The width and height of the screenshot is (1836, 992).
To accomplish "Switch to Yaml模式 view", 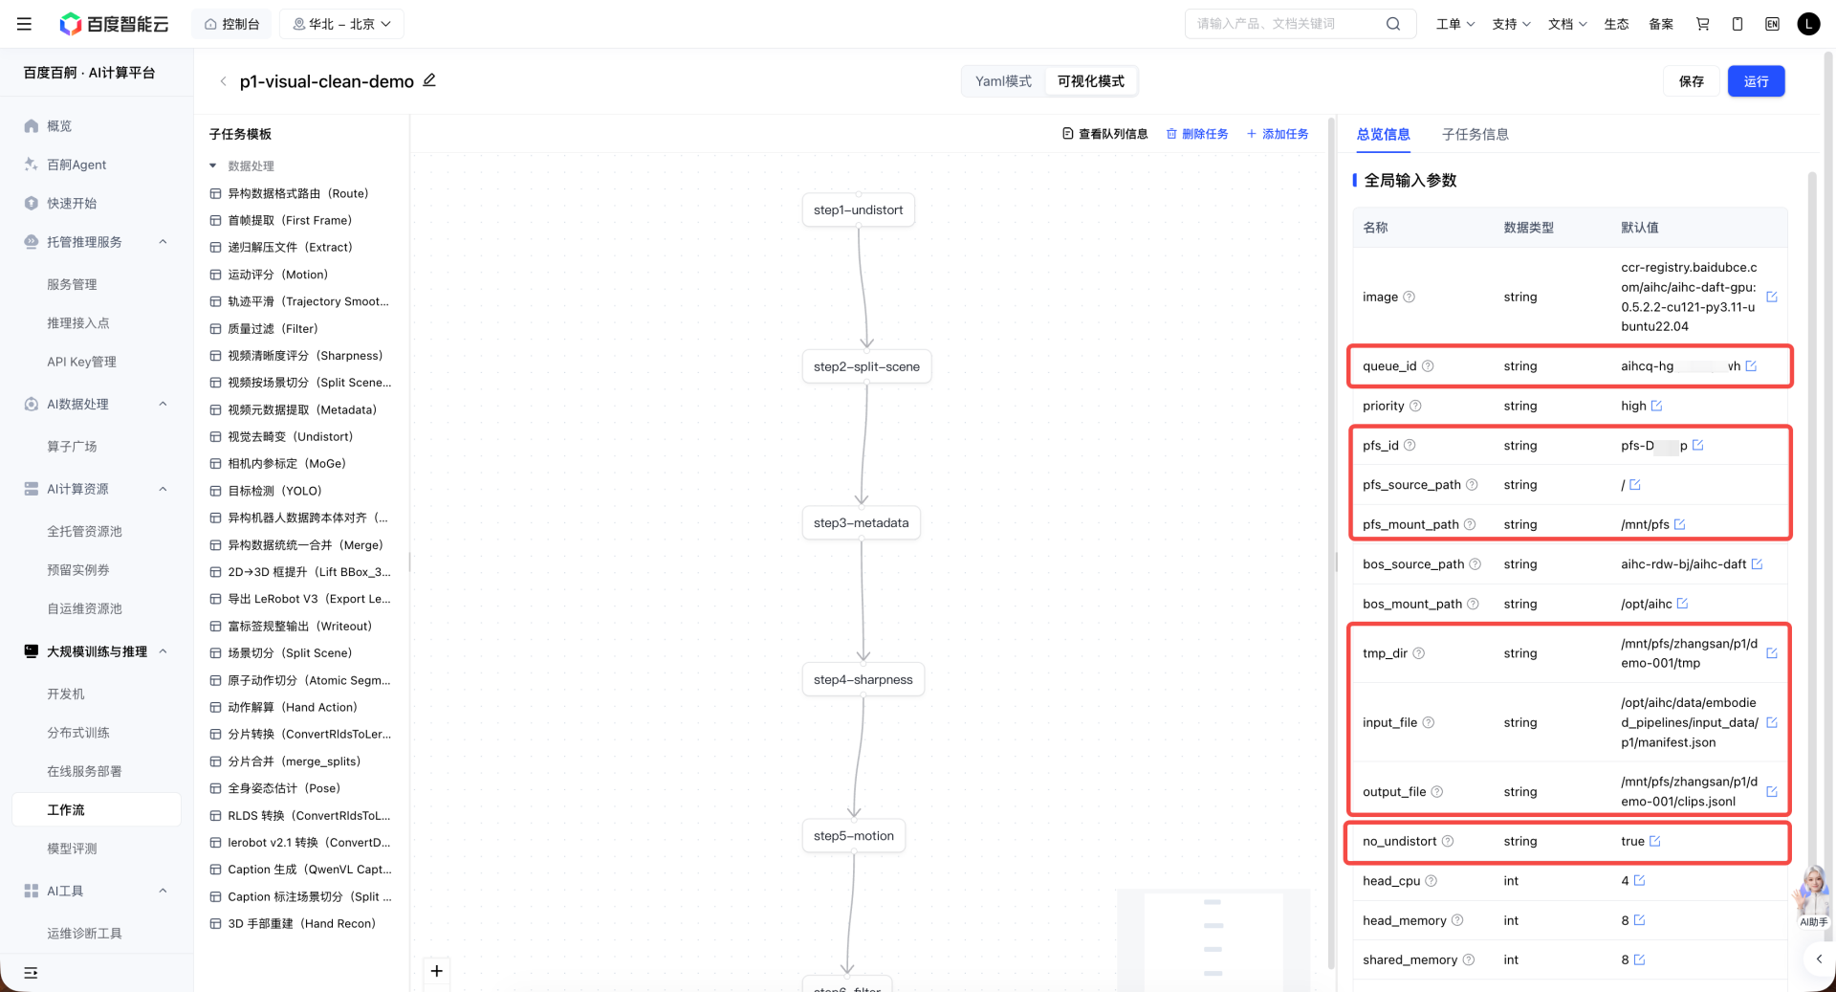I will (1003, 81).
